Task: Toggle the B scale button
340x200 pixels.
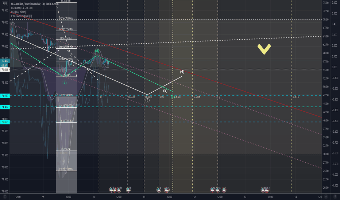Action: tap(335, 196)
